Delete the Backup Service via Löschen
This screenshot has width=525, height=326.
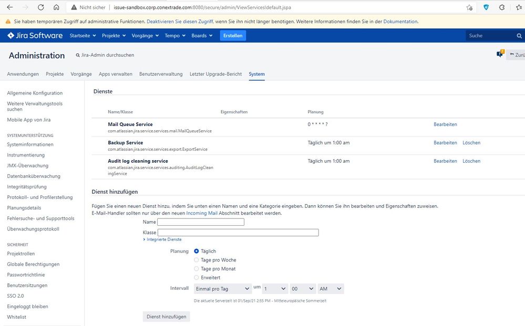[471, 143]
